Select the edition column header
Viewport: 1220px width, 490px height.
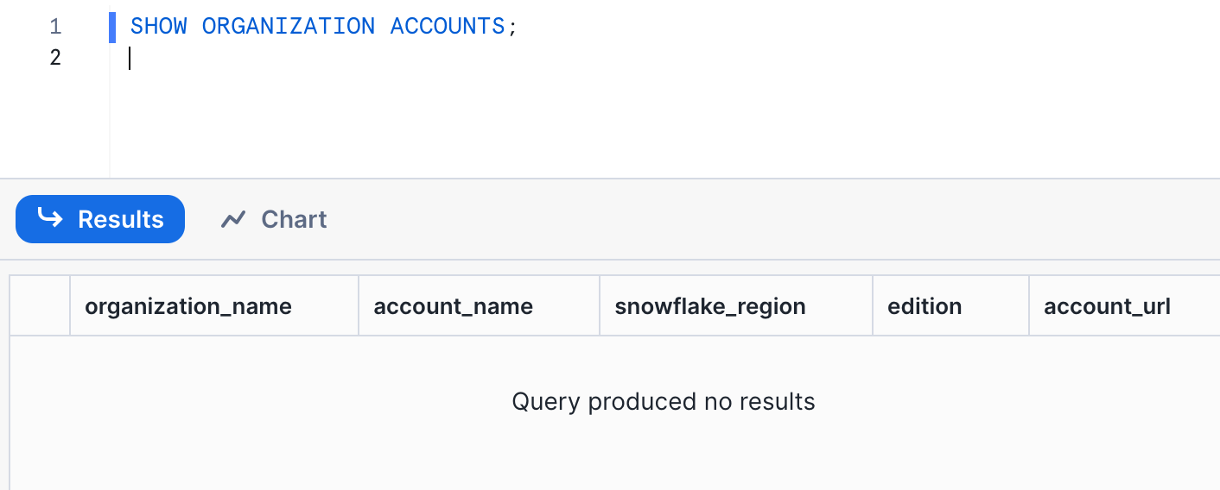pos(925,306)
